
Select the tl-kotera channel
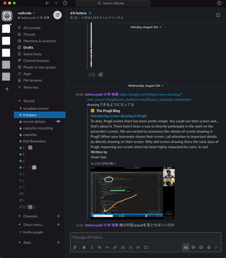coord(40,115)
